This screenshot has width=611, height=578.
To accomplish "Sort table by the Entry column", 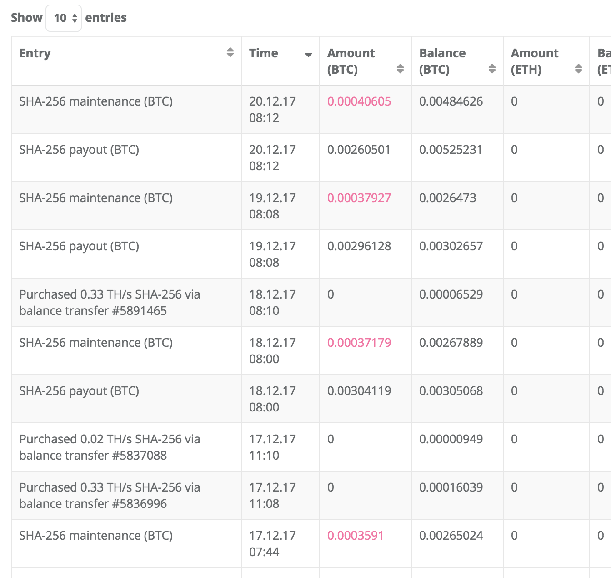I will pos(126,61).
